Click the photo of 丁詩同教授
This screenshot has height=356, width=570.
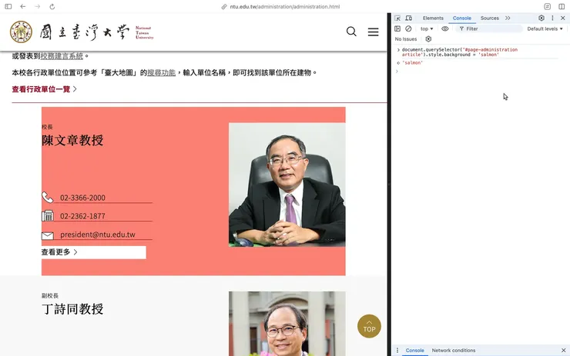287,324
